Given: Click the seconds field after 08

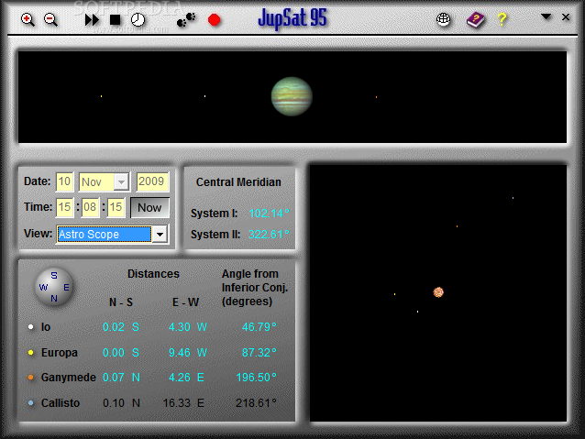Looking at the screenshot, I should point(116,207).
